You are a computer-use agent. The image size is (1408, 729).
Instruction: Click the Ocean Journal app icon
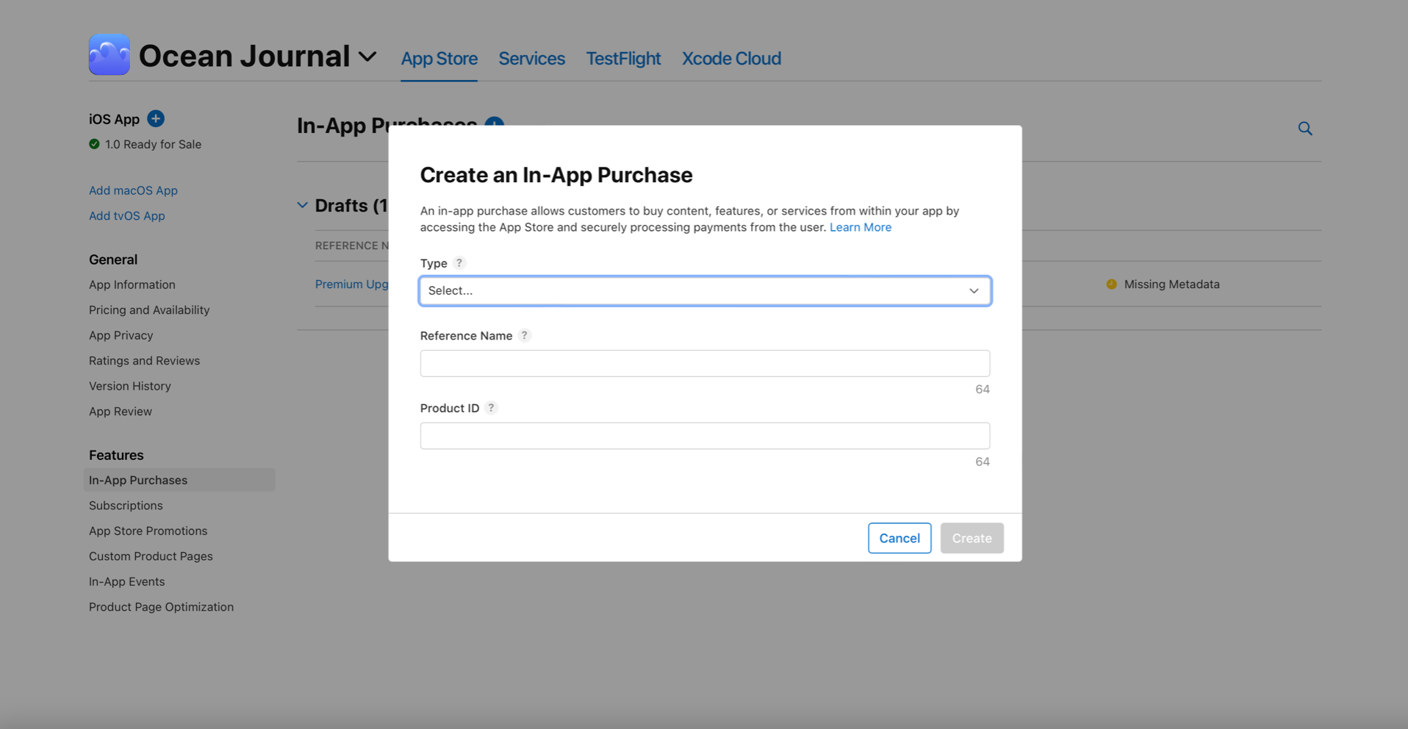tap(108, 54)
